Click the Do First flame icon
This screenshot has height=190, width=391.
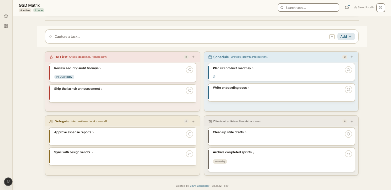[51, 57]
